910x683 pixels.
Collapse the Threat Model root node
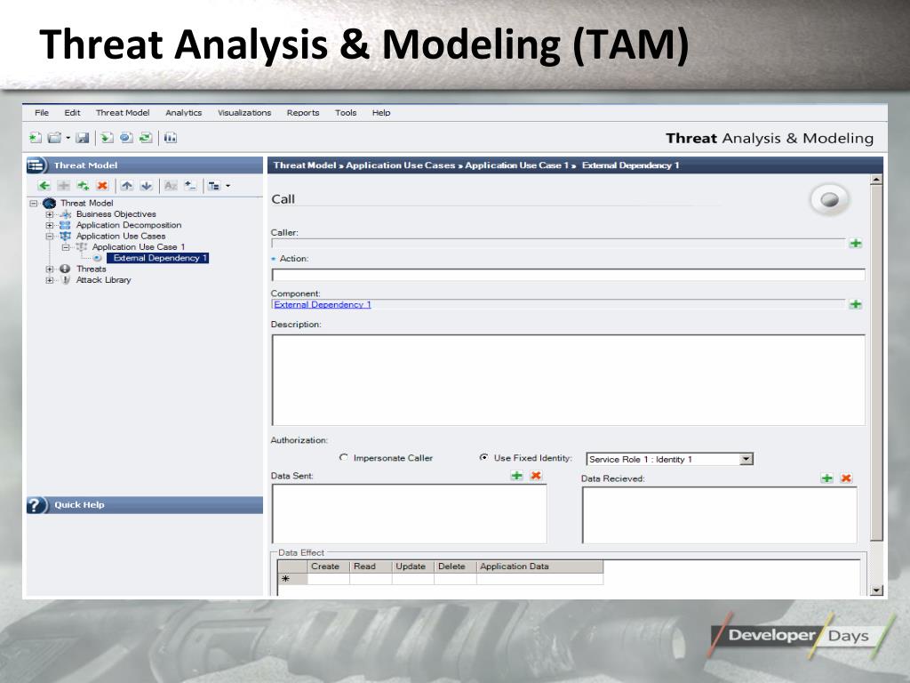pos(34,204)
